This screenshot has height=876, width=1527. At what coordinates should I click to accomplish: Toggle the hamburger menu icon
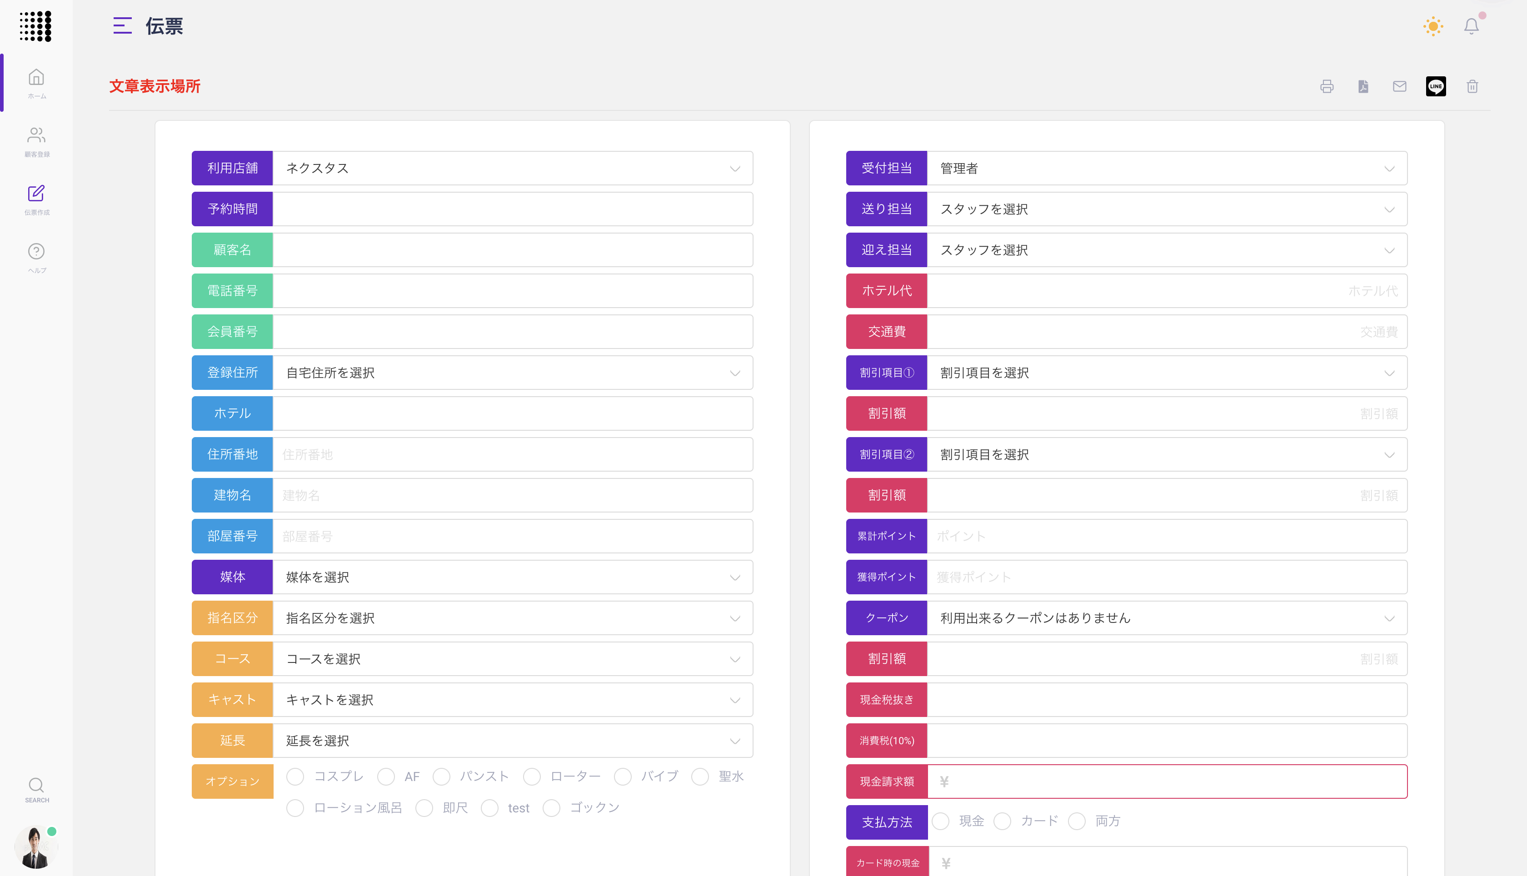point(122,26)
